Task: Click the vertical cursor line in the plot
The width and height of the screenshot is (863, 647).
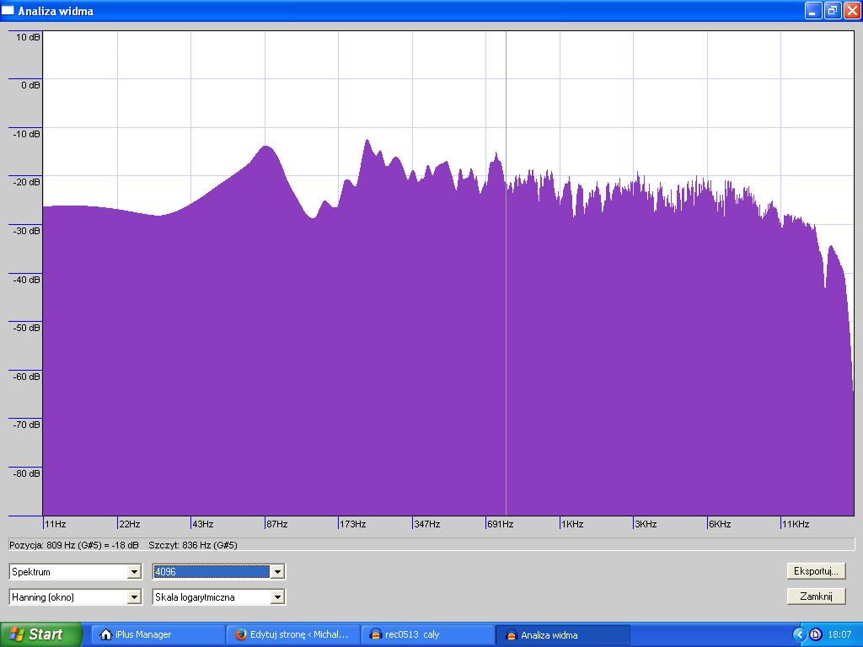Action: [x=506, y=337]
